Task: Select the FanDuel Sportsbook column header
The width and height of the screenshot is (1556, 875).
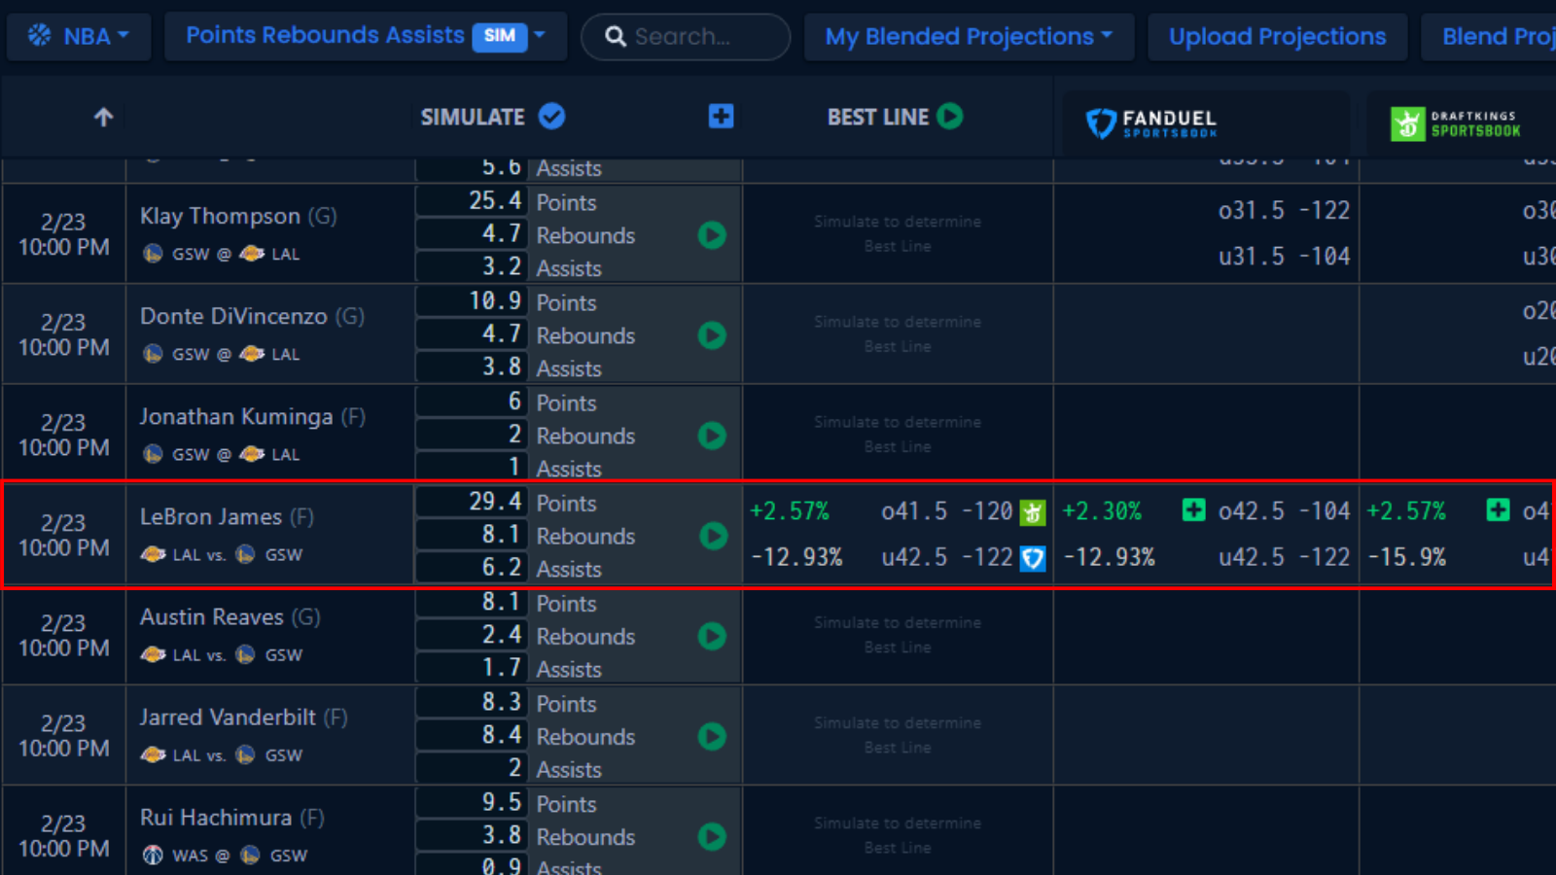Action: 1151,123
